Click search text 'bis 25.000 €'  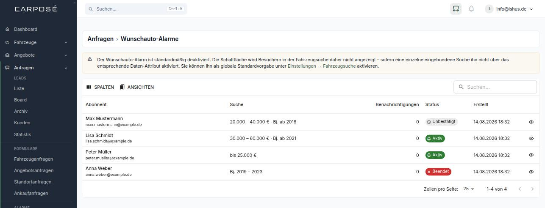coord(243,155)
